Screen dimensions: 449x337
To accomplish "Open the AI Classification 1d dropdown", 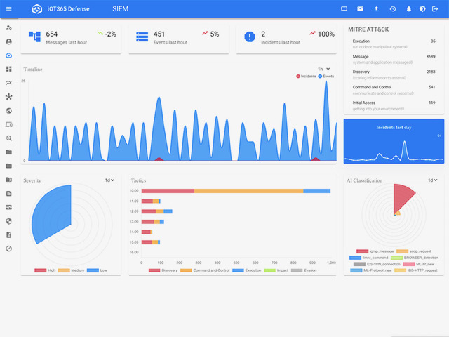I will coord(432,180).
